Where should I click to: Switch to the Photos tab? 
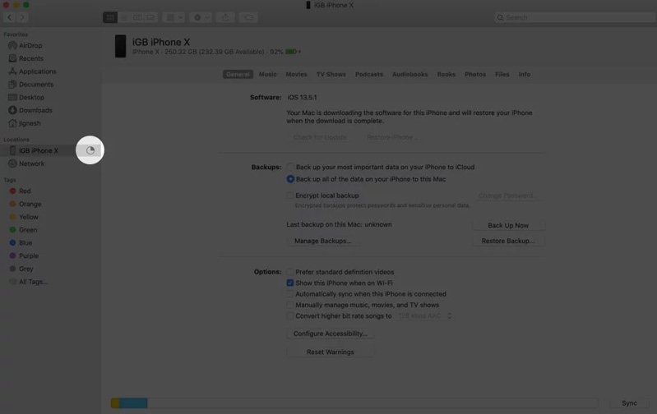[x=474, y=75]
